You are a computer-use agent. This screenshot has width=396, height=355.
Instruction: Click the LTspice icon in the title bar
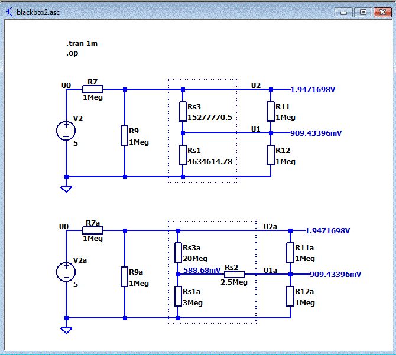click(x=9, y=12)
